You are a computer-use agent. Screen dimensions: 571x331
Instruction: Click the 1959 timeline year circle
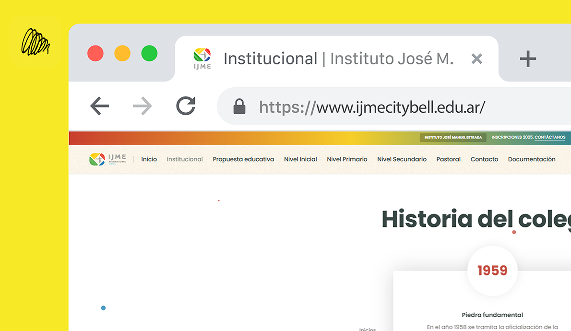[492, 271]
